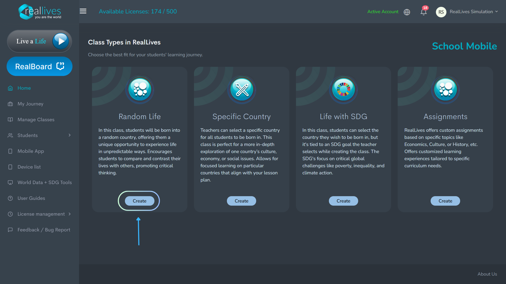Click the RealBoard chat icon
This screenshot has height=284, width=506.
pyautogui.click(x=60, y=66)
